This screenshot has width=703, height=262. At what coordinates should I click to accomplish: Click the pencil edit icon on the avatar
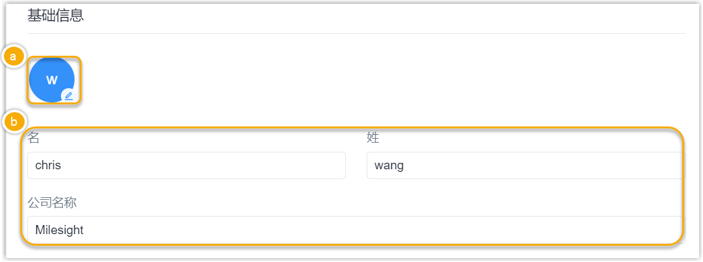point(69,95)
